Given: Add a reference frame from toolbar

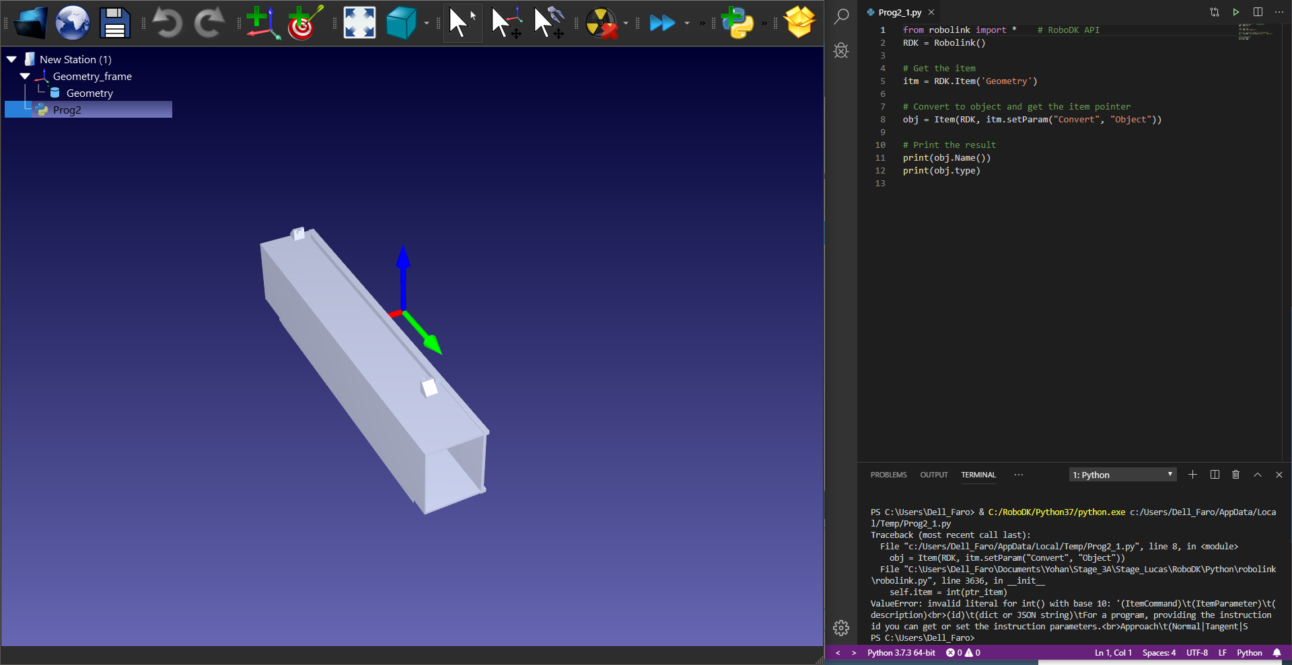Looking at the screenshot, I should point(262,23).
